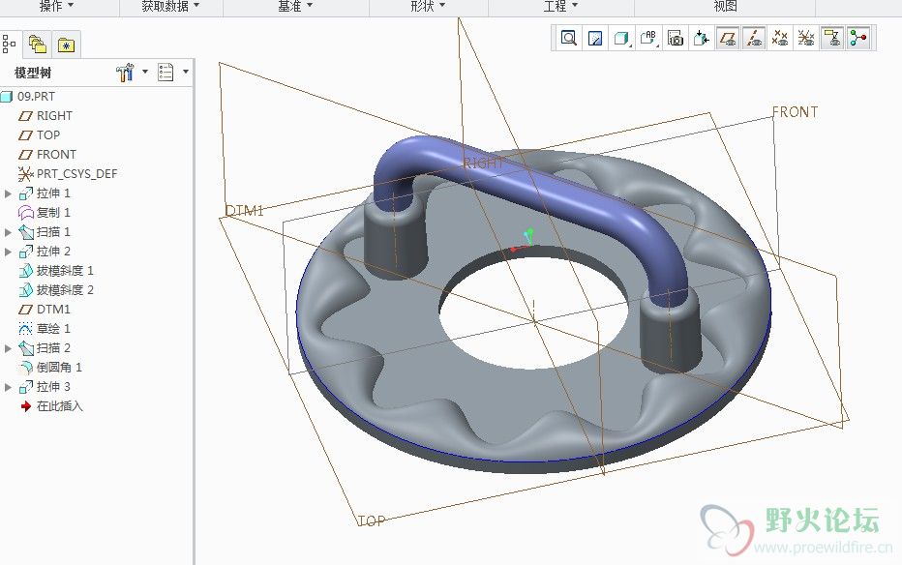
Task: Click the FRONT plane label in viewport
Action: 795,112
